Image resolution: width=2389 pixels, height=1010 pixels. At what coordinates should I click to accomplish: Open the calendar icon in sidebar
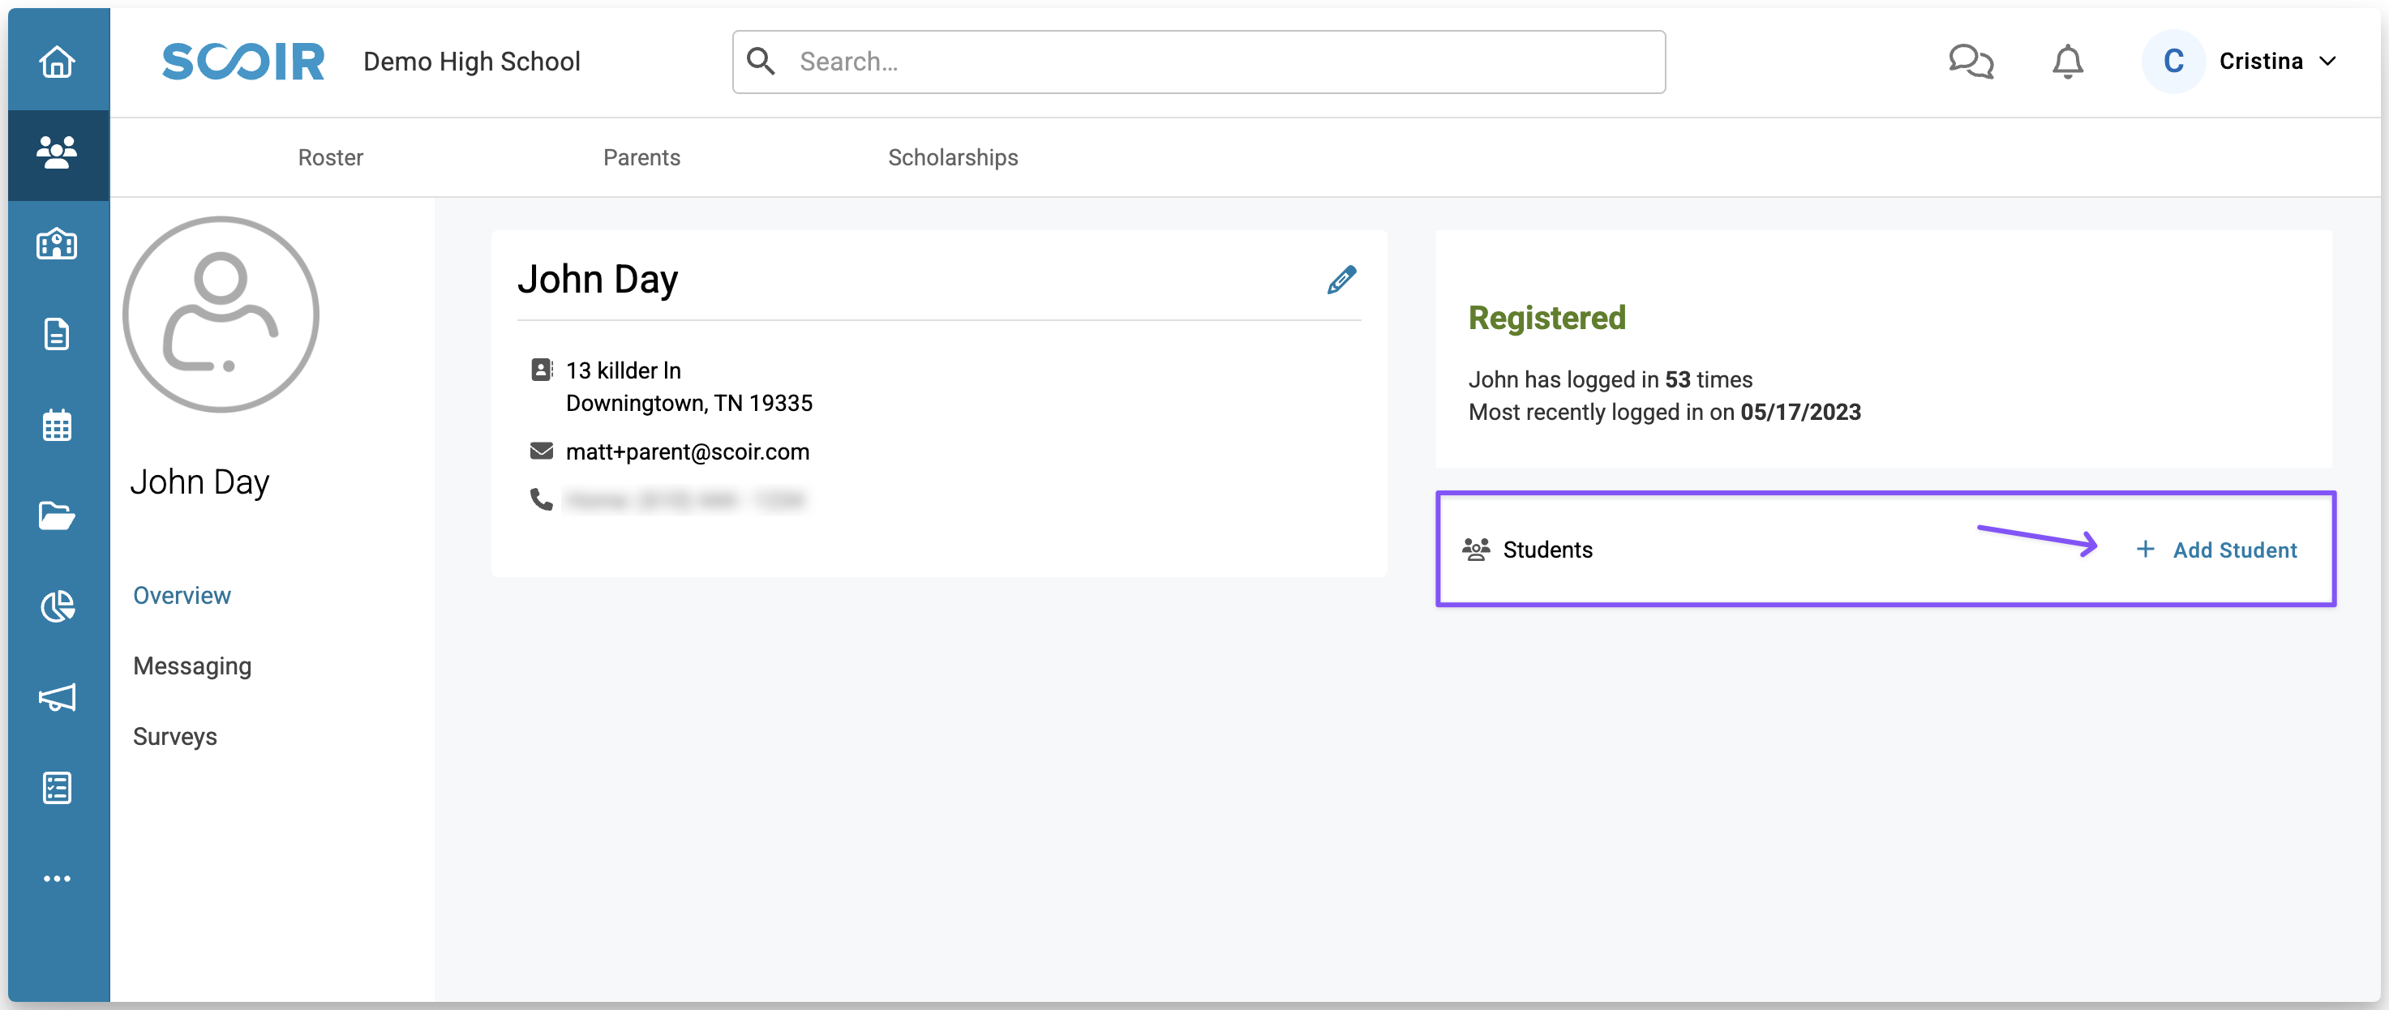click(x=57, y=426)
